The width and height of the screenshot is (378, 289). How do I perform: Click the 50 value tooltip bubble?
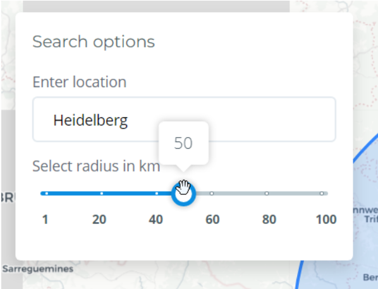click(x=184, y=143)
